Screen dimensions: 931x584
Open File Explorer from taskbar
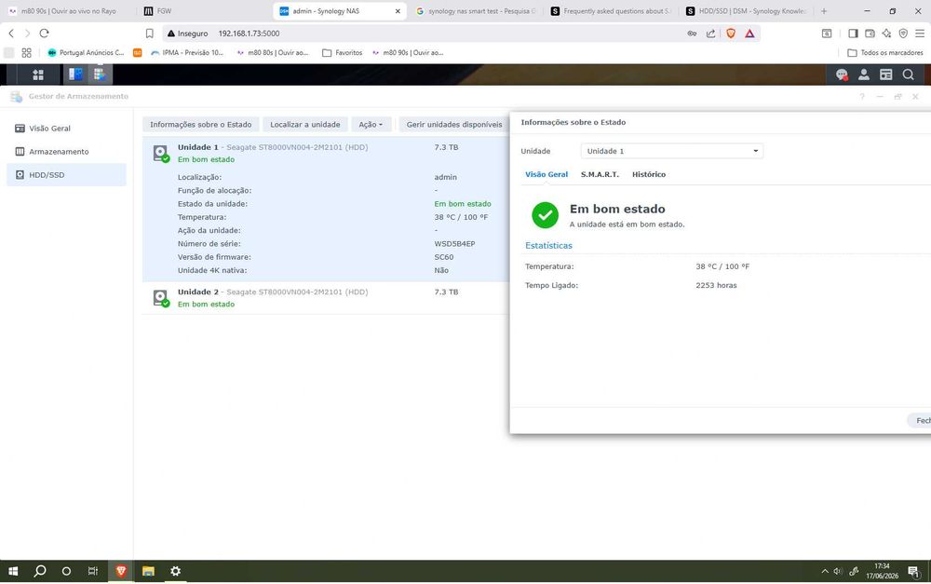(x=148, y=571)
